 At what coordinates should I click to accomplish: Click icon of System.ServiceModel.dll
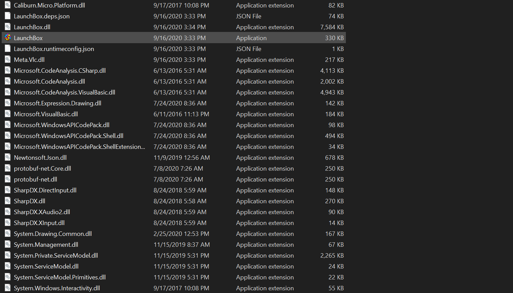pyautogui.click(x=7, y=266)
